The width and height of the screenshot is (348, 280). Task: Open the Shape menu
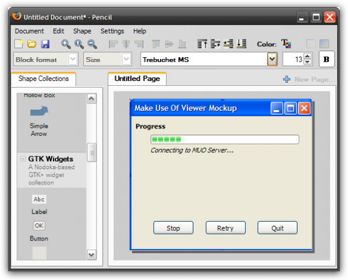click(82, 31)
